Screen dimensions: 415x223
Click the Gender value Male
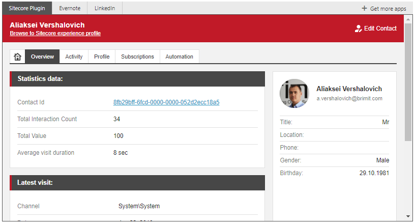pyautogui.click(x=383, y=160)
